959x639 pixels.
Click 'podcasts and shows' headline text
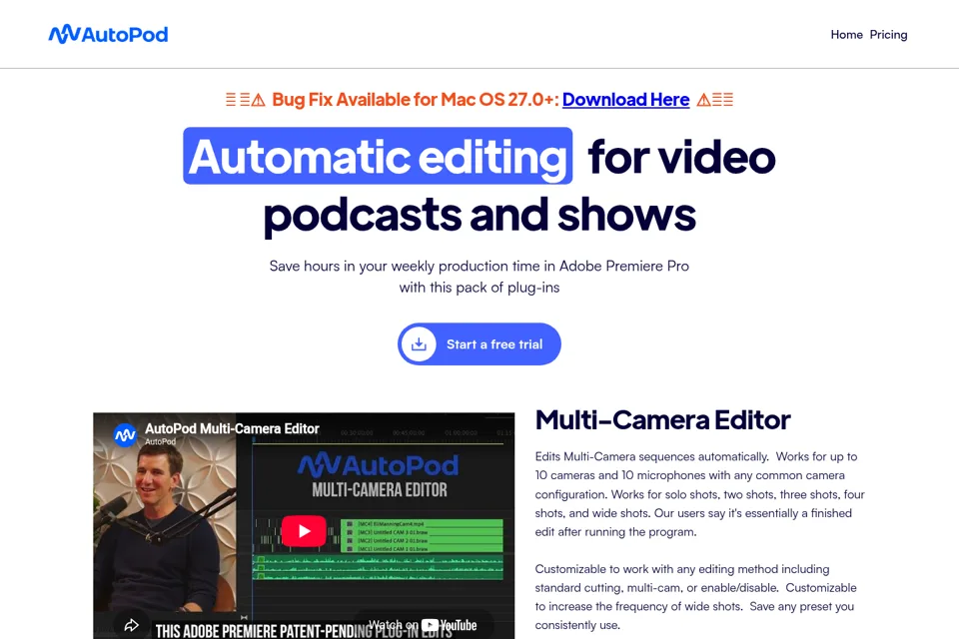pyautogui.click(x=479, y=215)
